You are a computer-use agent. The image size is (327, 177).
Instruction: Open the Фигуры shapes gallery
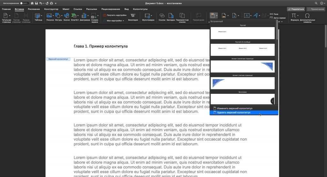pos(59,17)
